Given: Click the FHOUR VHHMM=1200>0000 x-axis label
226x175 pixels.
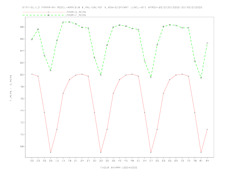Looking at the screenshot, I should pos(119,168).
